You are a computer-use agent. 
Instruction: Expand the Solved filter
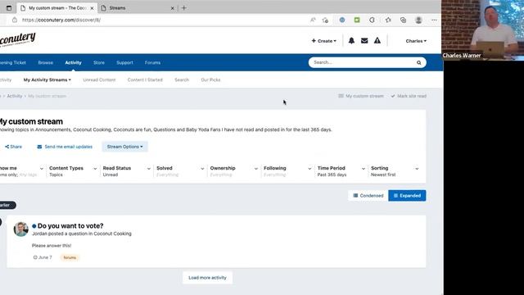click(x=180, y=171)
